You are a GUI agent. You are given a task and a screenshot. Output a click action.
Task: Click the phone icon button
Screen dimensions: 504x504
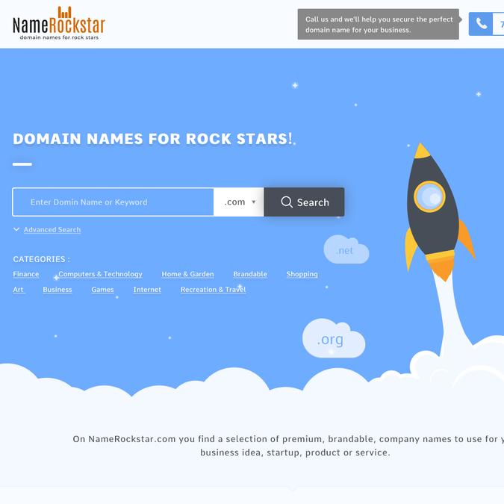(482, 24)
